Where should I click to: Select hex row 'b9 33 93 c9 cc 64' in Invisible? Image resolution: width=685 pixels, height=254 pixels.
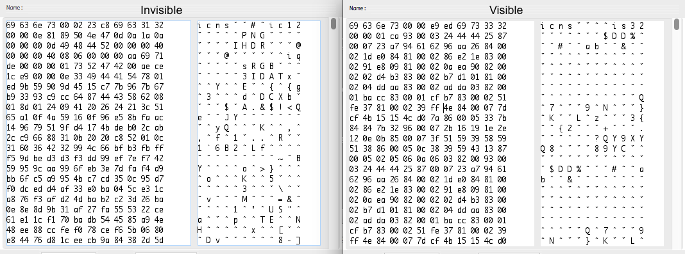tap(85, 97)
